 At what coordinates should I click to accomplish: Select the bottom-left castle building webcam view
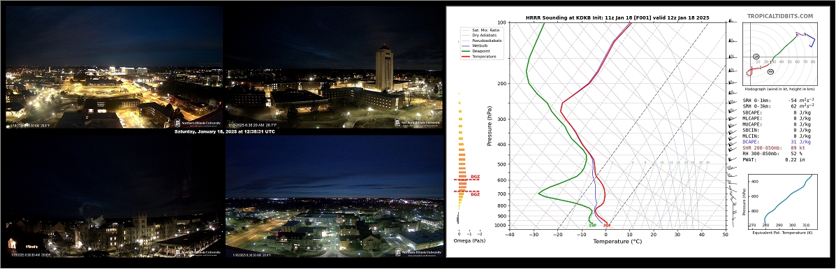point(114,196)
